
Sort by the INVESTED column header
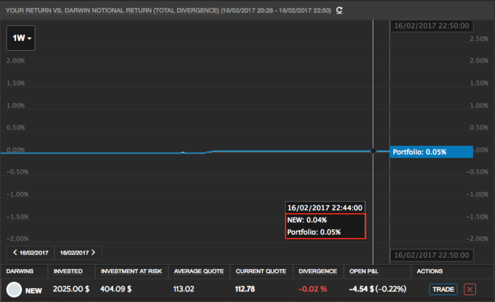click(68, 271)
